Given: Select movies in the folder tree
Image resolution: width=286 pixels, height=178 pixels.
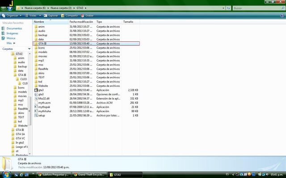Looking at the screenshot, I should pyautogui.click(x=22, y=96).
